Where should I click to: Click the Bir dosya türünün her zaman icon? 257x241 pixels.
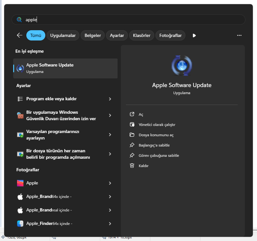[20, 154]
